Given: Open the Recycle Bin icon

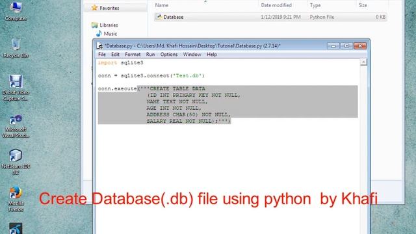Looking at the screenshot, I should pos(16,48).
